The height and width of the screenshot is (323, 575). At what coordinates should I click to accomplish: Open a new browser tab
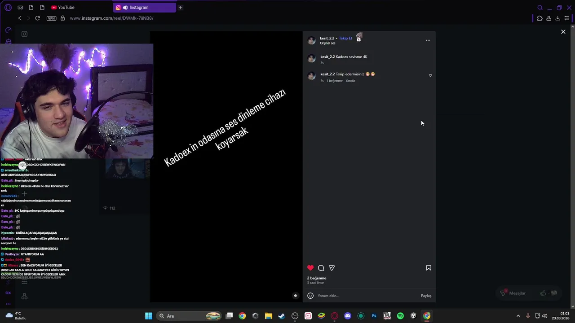pyautogui.click(x=180, y=7)
